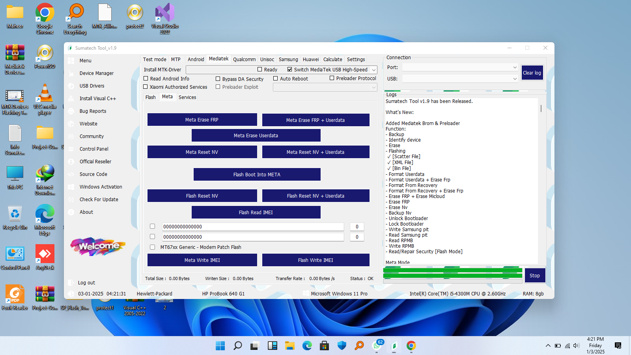
Task: Open taskbar Search magnifier
Action: pos(238,346)
